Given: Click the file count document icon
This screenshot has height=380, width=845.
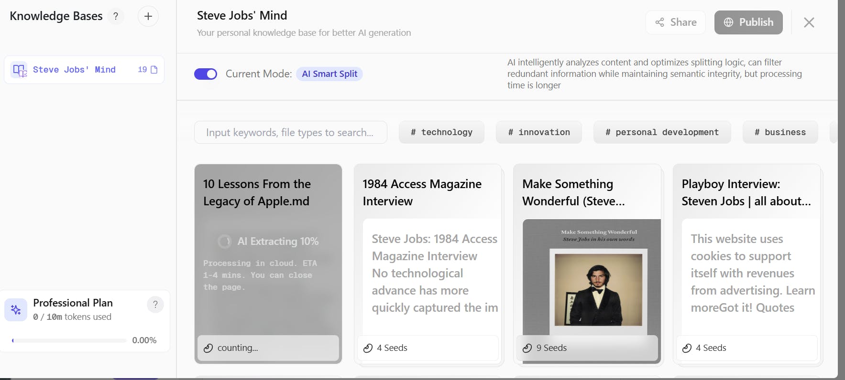Looking at the screenshot, I should [154, 70].
